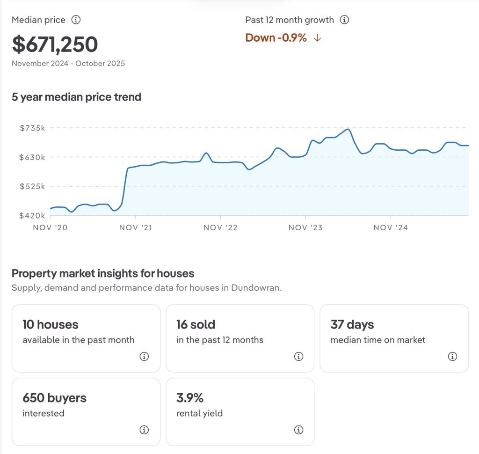
Task: Click the NOV '21 label on chart axis
Action: 136,227
